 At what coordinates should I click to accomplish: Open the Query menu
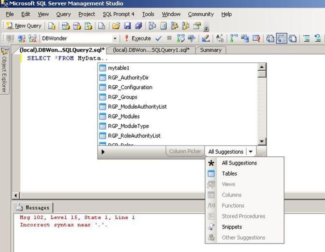point(63,14)
